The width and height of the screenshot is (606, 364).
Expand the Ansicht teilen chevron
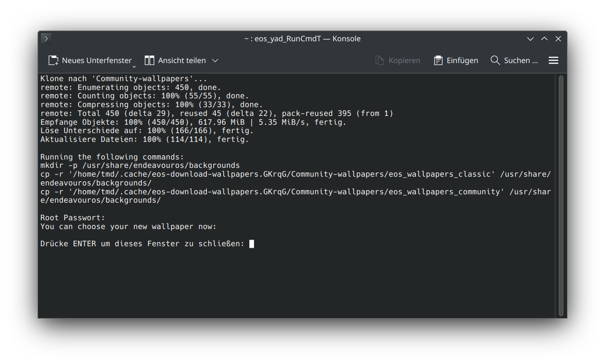pyautogui.click(x=215, y=61)
